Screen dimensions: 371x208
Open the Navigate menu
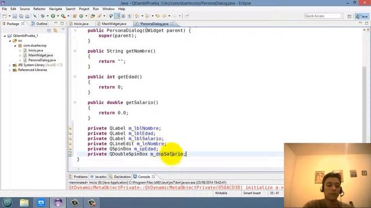pos(56,9)
